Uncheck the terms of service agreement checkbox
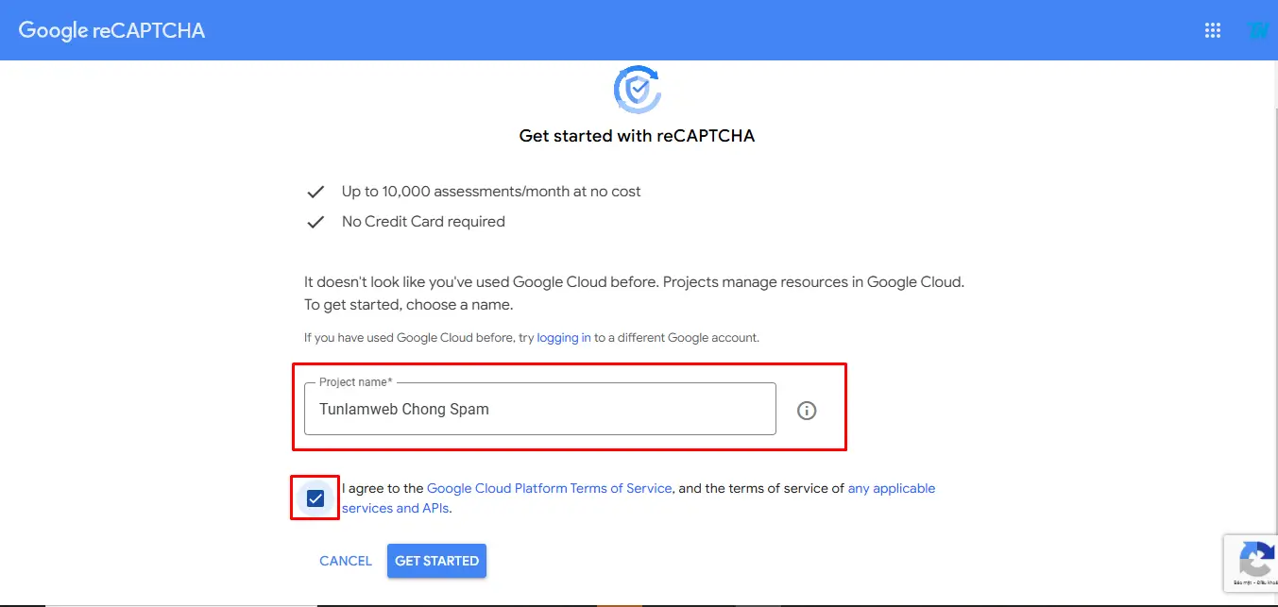The image size is (1278, 607). pos(315,498)
